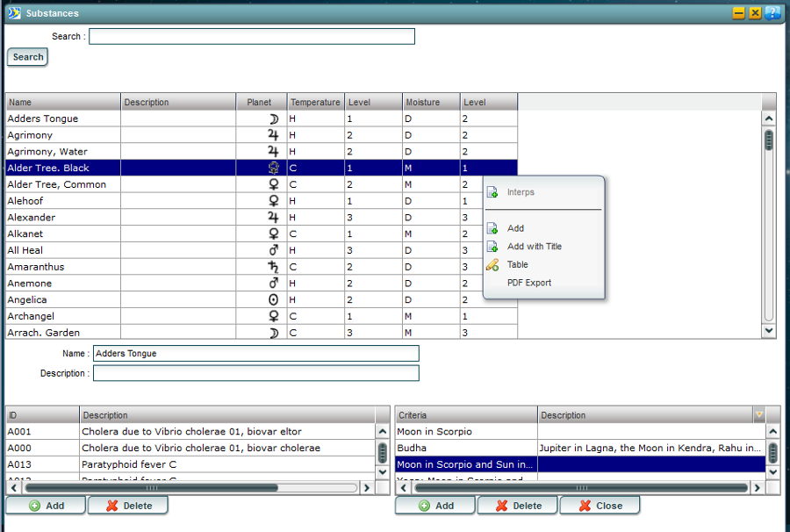Screen dimensions: 790x532
Task: Click the Mars symbol in All Heal row
Action: click(x=273, y=250)
